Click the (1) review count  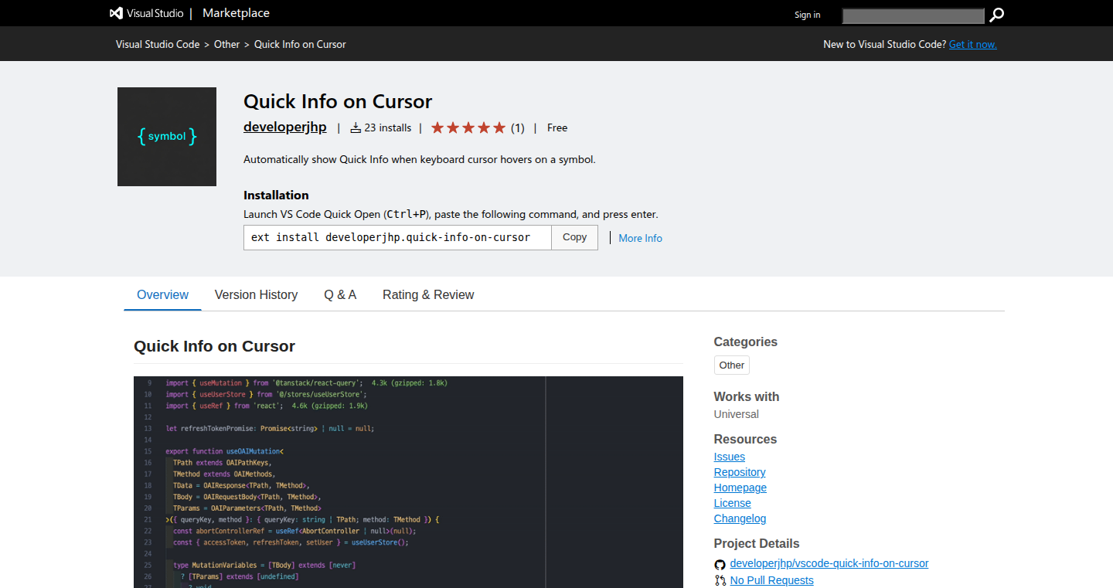click(x=518, y=127)
